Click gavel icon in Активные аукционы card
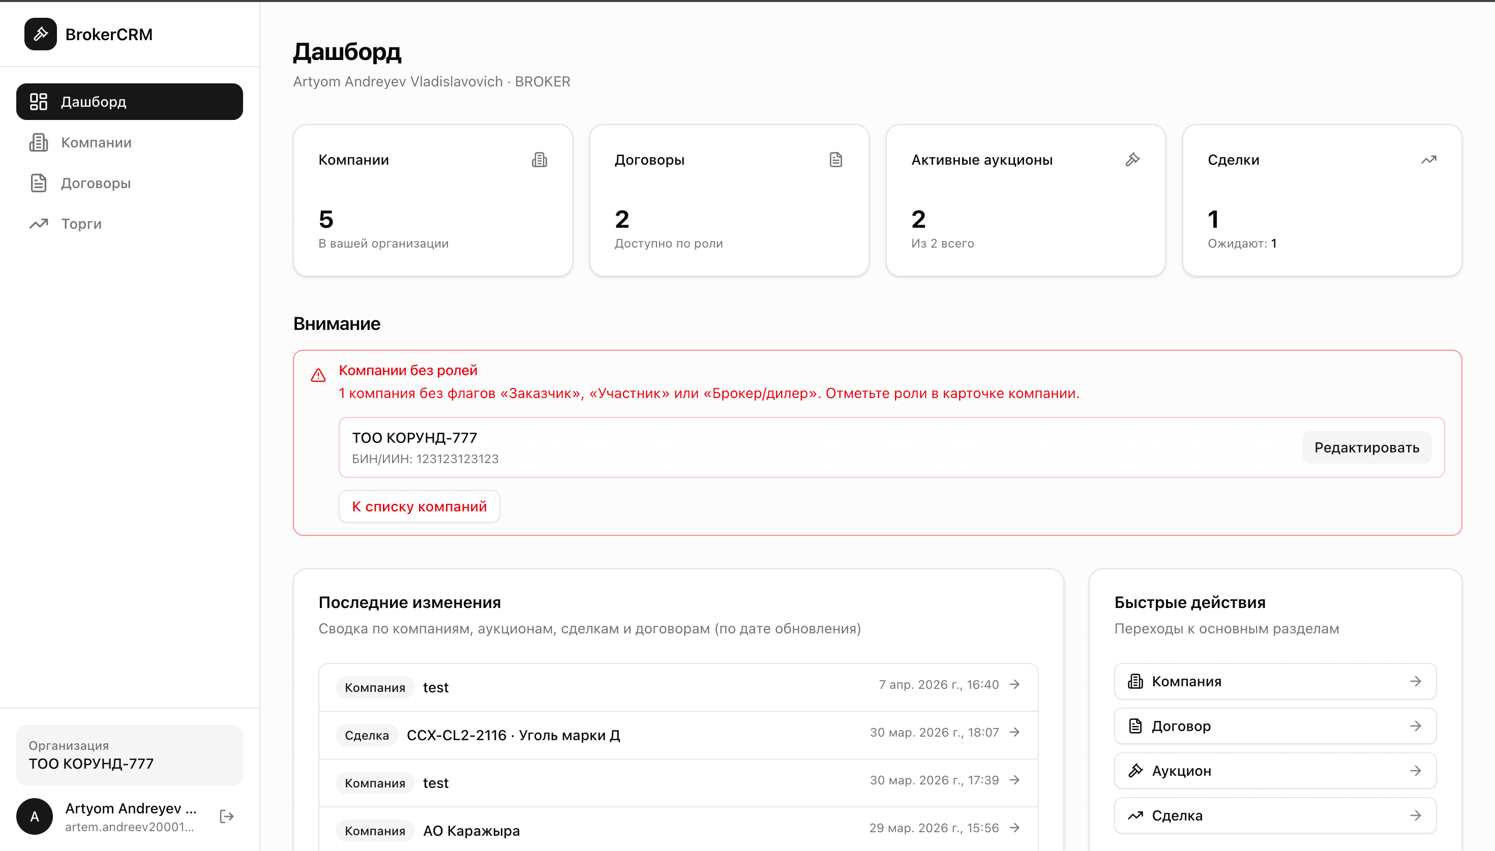The height and width of the screenshot is (851, 1495). click(x=1132, y=160)
